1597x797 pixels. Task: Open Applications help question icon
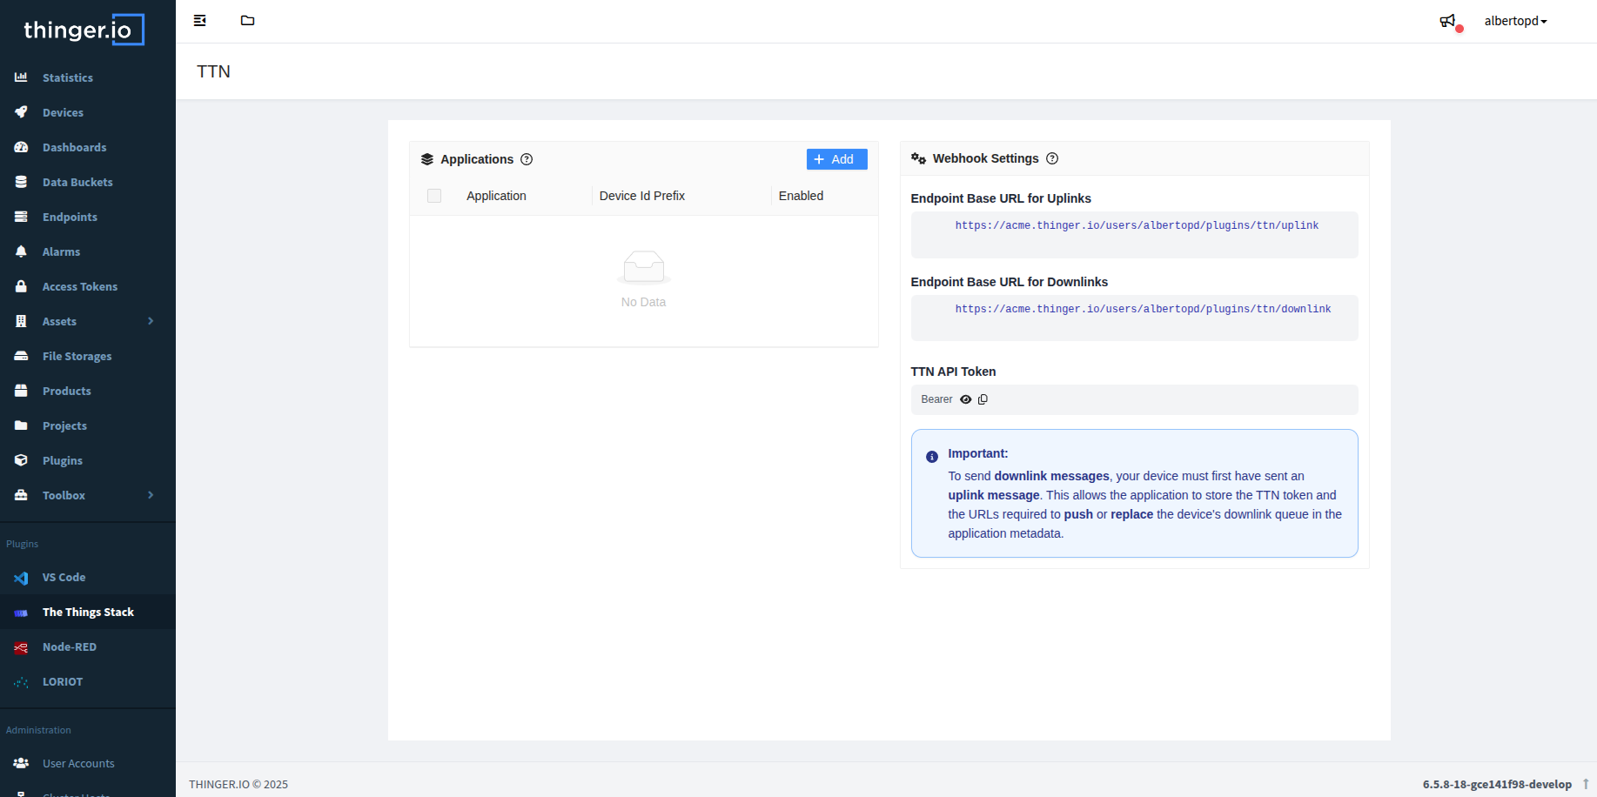[x=527, y=159]
